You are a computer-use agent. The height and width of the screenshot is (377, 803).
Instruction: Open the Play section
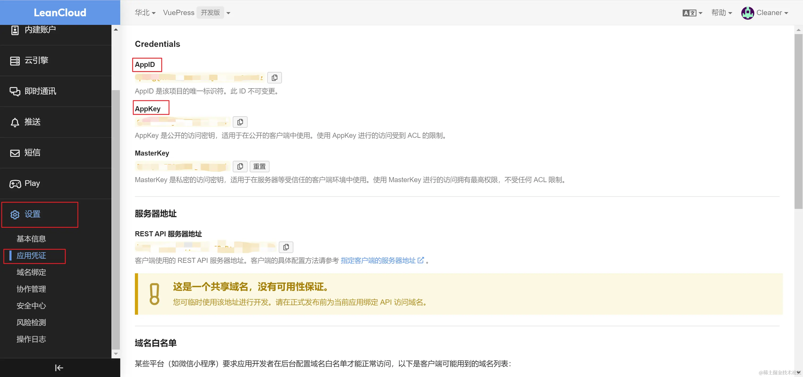click(x=32, y=183)
